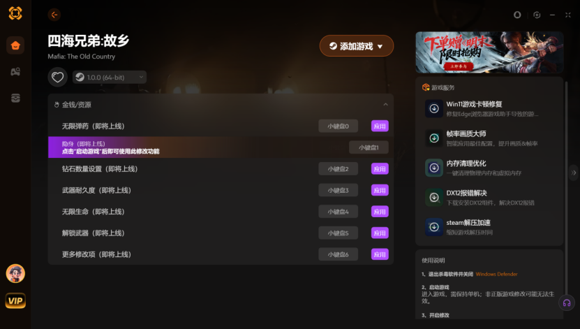Apply the 解锁武器 cheat
Screen dimensions: 580x329
click(x=380, y=233)
